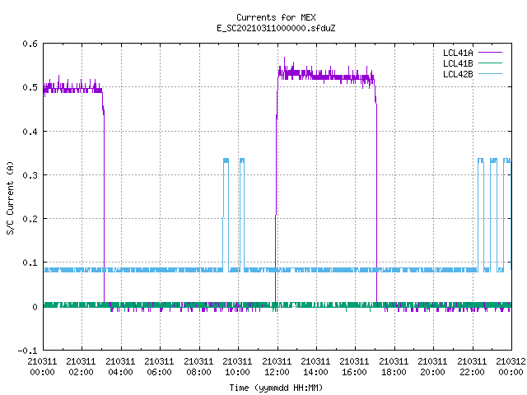Click the purple LCL41A legend line sample
Screen dimensions: 527x395
pyautogui.click(x=490, y=53)
